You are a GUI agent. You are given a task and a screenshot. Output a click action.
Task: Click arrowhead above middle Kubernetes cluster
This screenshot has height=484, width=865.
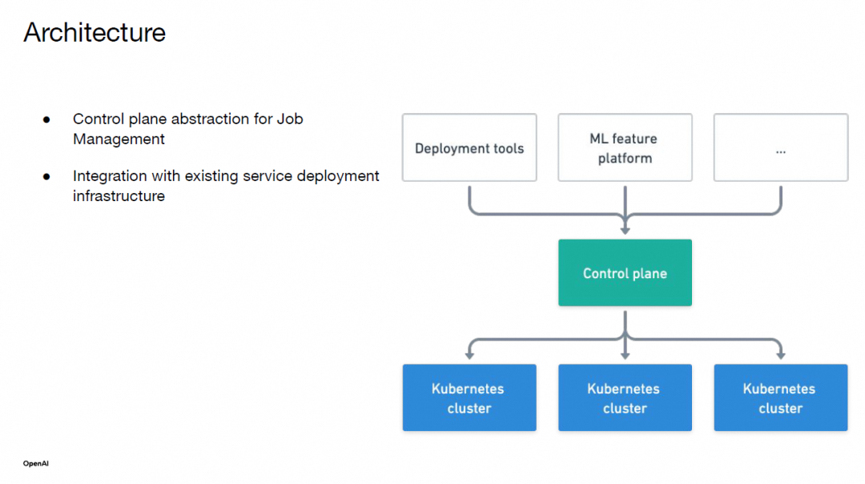pyautogui.click(x=625, y=355)
